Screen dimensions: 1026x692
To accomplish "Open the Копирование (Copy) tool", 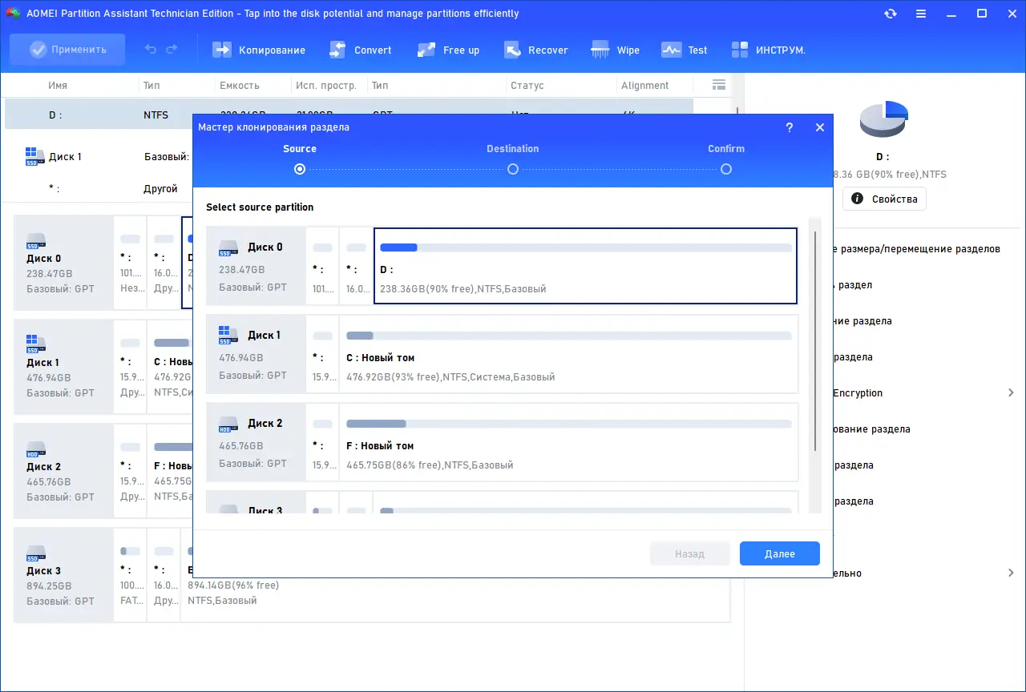I will coord(258,50).
